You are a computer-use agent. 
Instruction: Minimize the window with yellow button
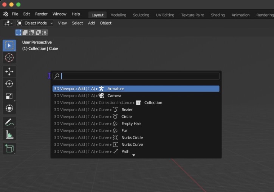[11, 5]
